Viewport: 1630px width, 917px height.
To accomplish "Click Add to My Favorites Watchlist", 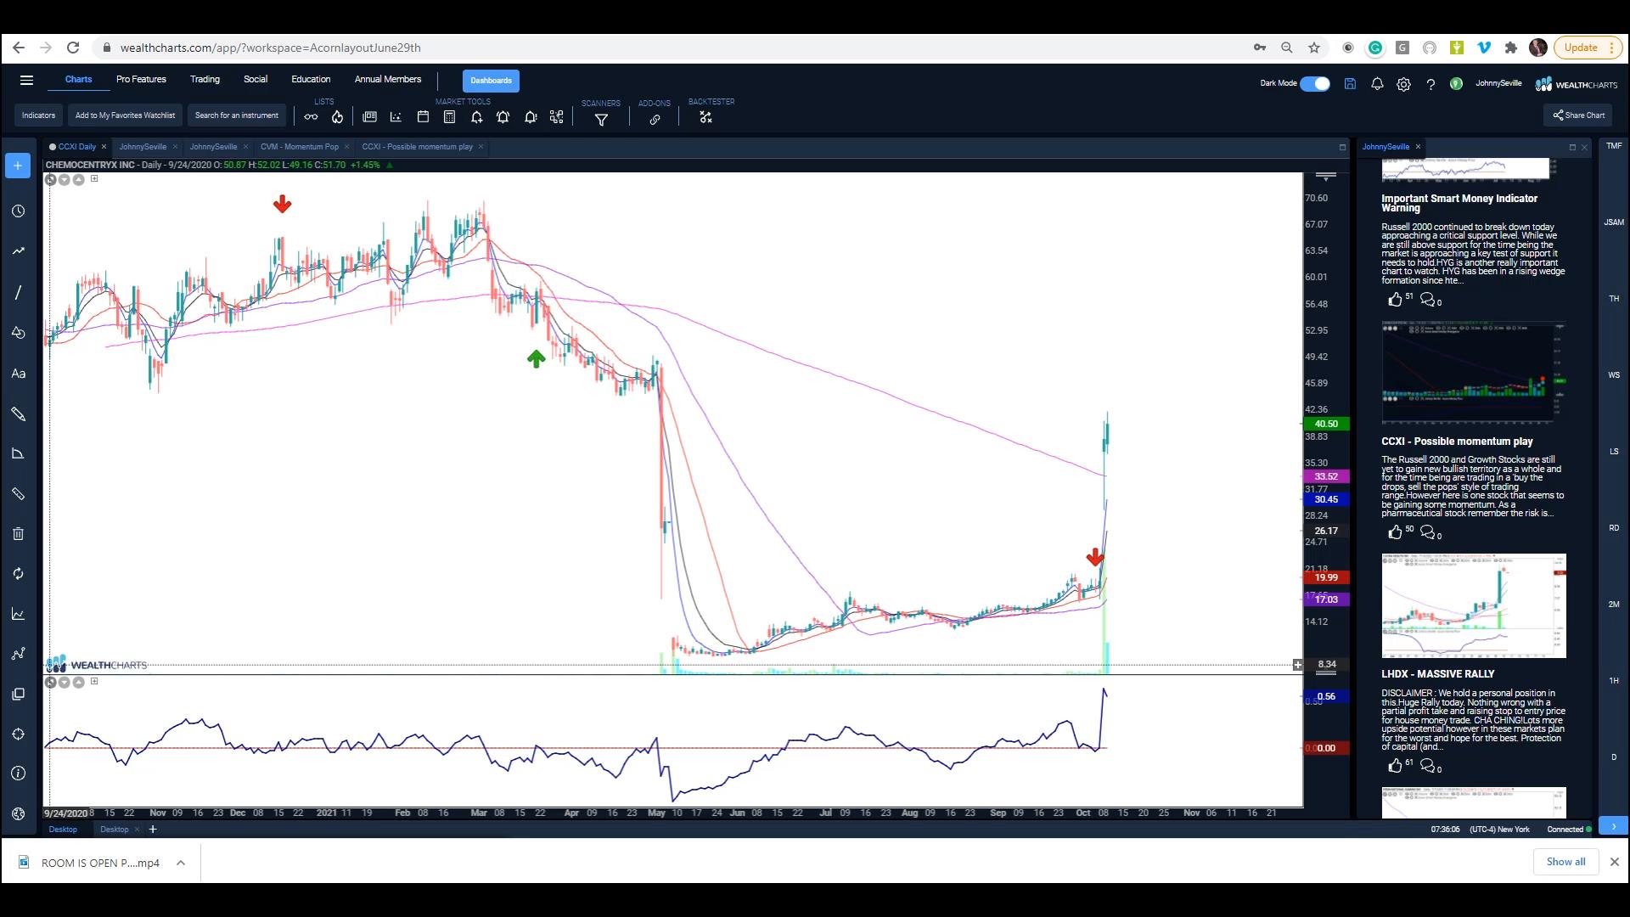I will [x=125, y=115].
